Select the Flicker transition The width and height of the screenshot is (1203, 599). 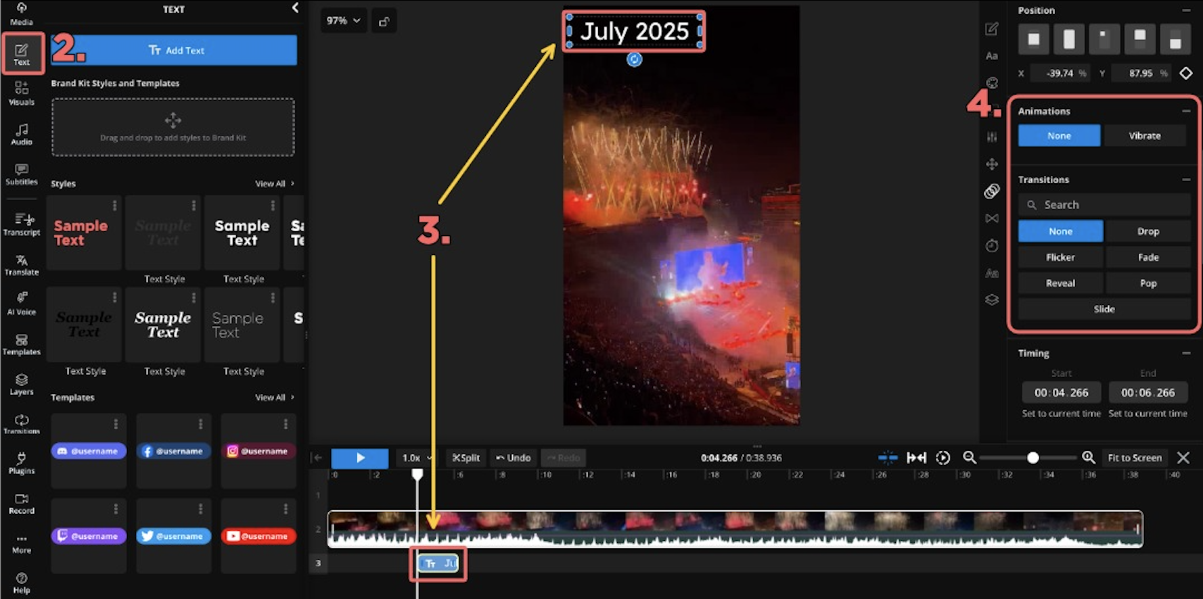coord(1060,258)
